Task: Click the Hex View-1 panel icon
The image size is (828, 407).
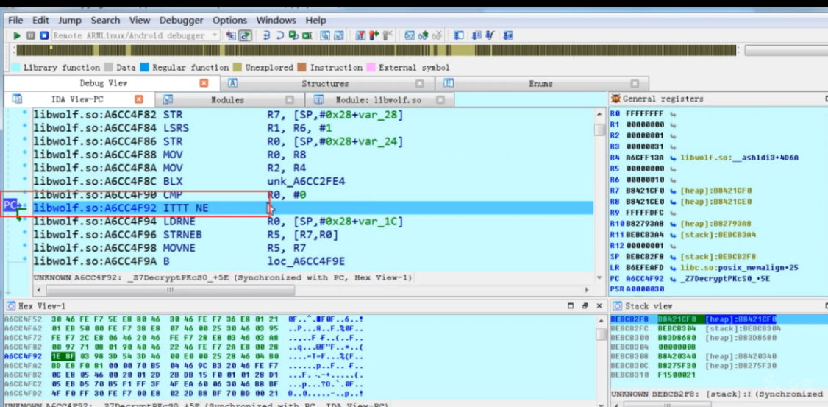Action: pos(10,306)
